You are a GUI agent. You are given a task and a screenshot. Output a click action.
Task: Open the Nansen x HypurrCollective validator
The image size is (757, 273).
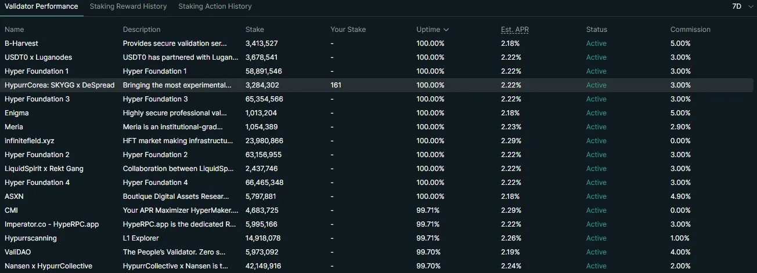point(48,266)
